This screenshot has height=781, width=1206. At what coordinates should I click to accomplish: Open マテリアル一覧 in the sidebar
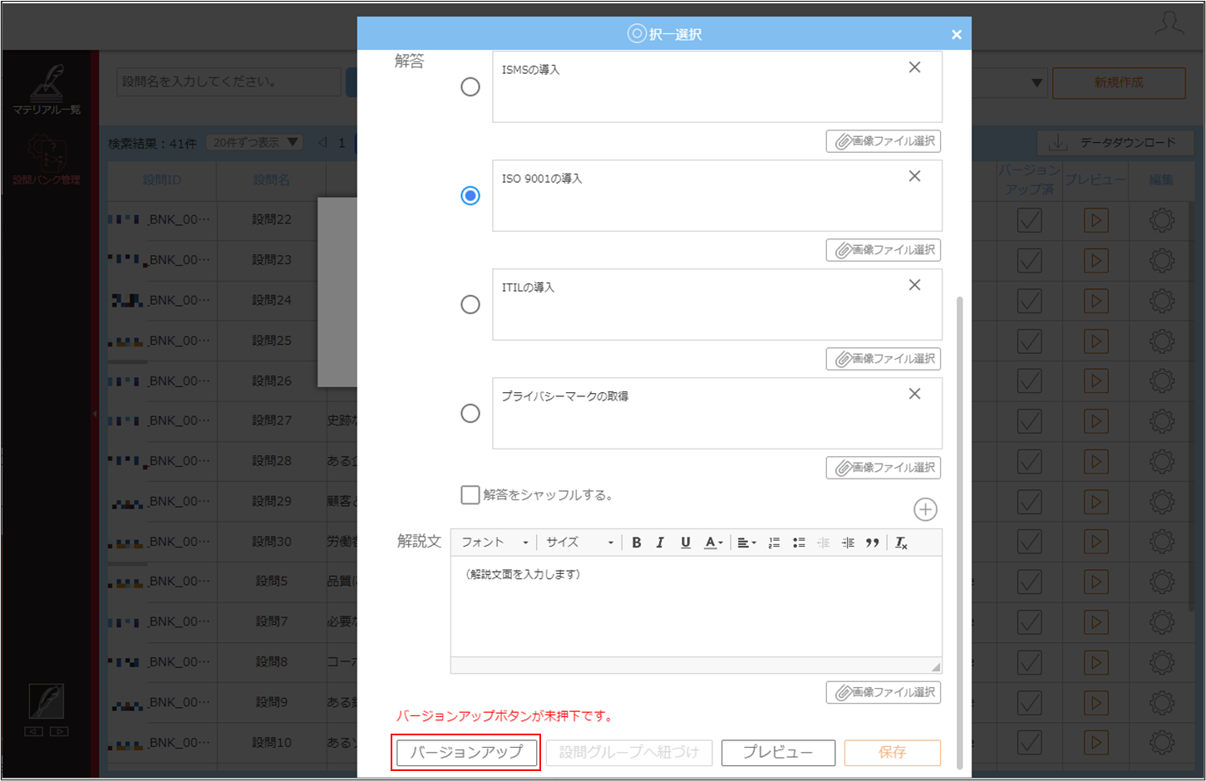[47, 90]
